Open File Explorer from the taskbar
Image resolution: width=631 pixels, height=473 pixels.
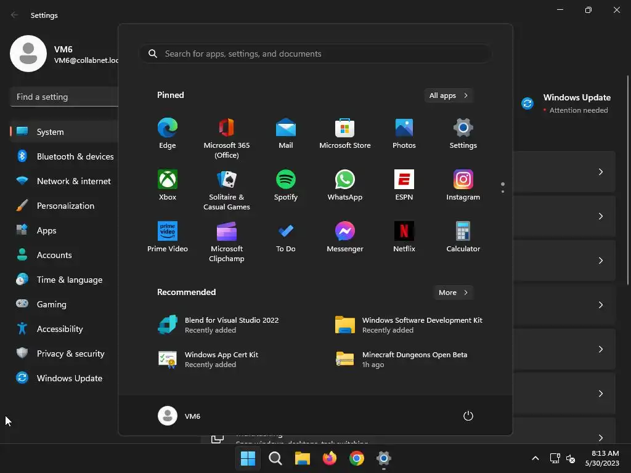point(302,458)
